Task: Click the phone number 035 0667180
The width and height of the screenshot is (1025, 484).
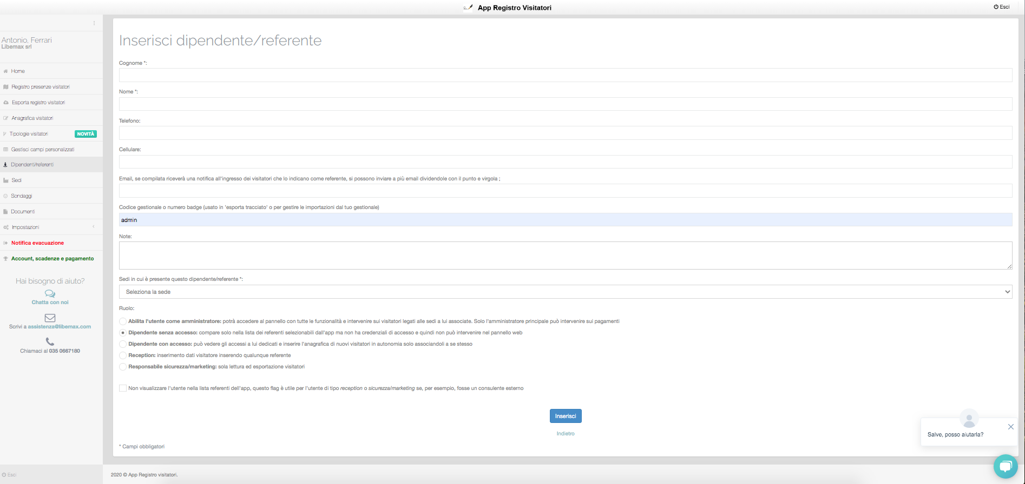Action: 64,351
